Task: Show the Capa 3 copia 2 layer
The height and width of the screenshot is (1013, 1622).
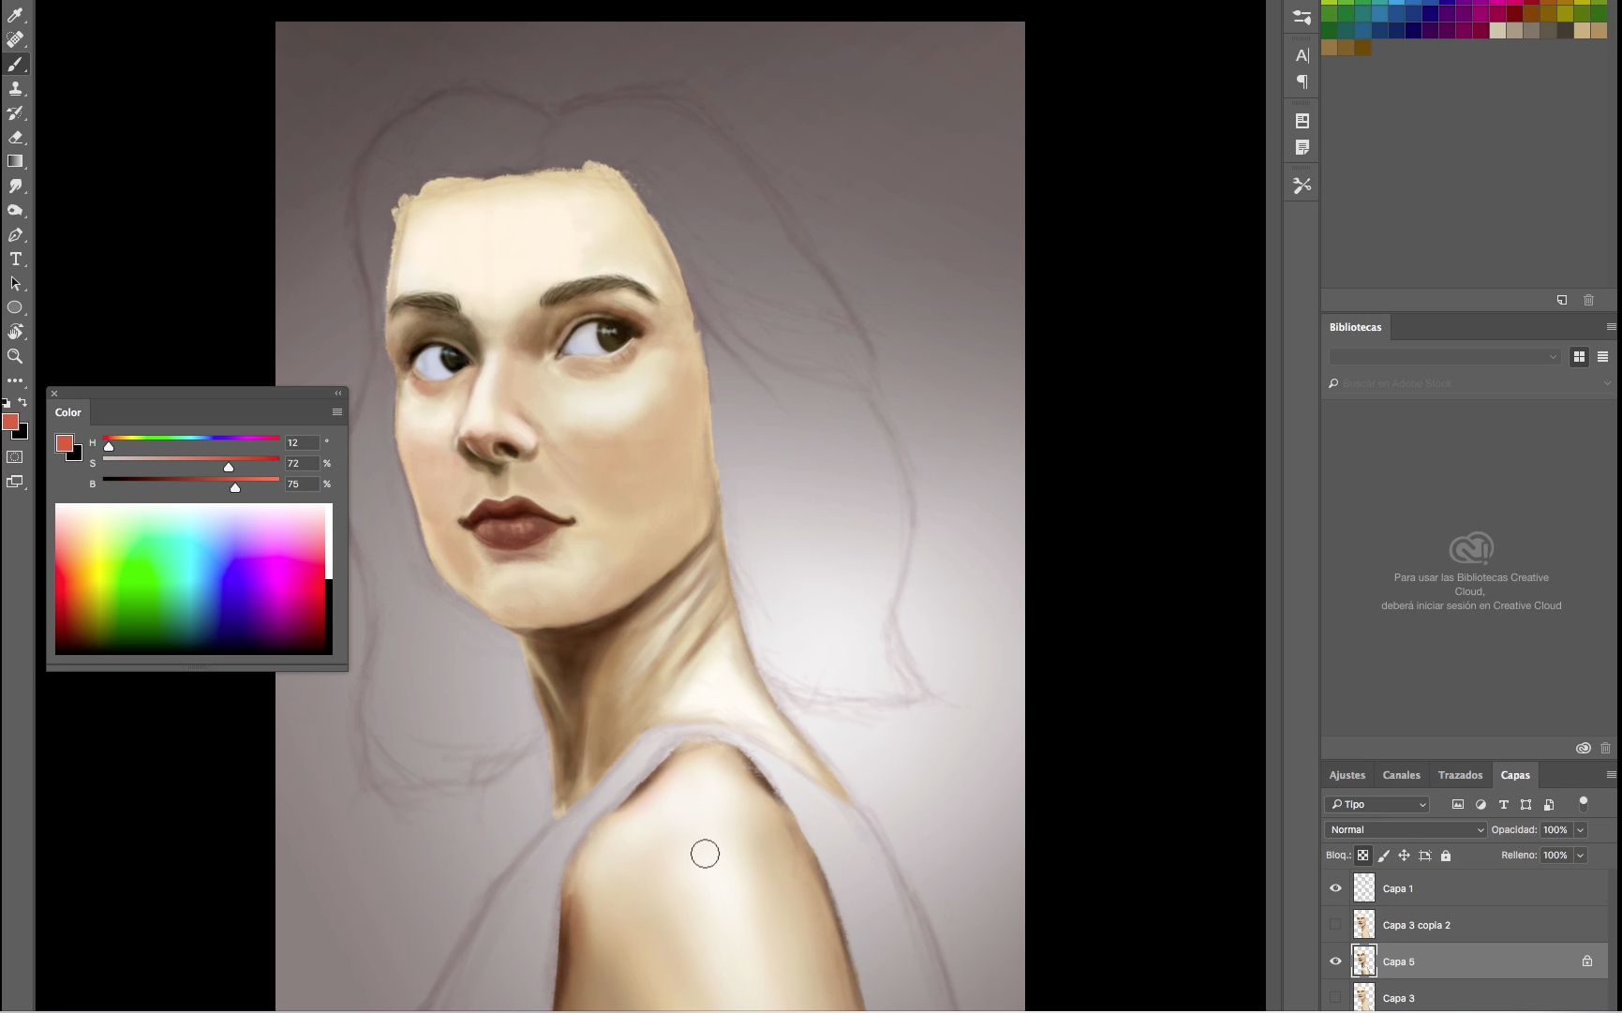Action: [1335, 924]
